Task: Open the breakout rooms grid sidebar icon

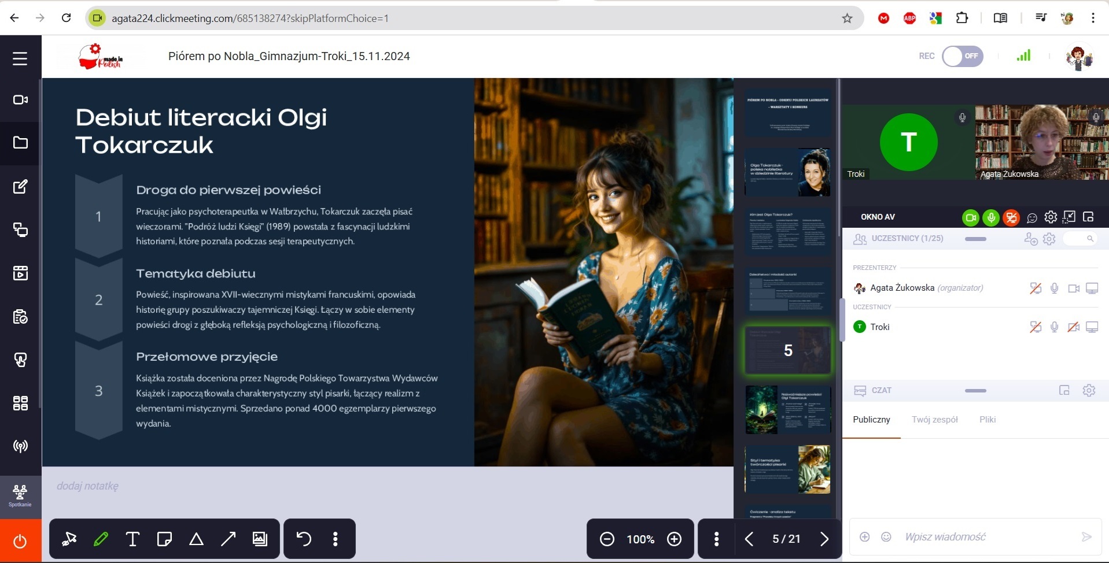Action: [20, 403]
